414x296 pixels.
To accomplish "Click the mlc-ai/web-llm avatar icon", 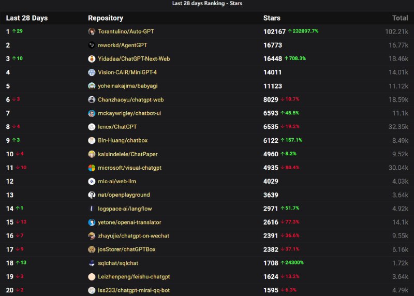I will point(92,182).
